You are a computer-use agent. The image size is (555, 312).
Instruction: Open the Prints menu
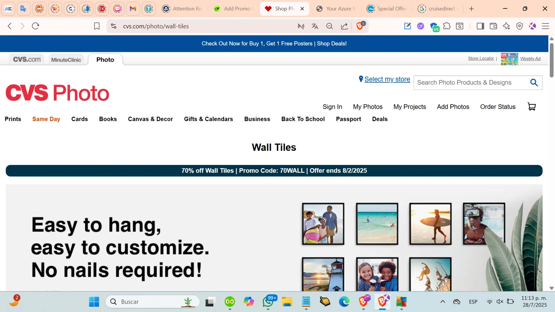(13, 119)
